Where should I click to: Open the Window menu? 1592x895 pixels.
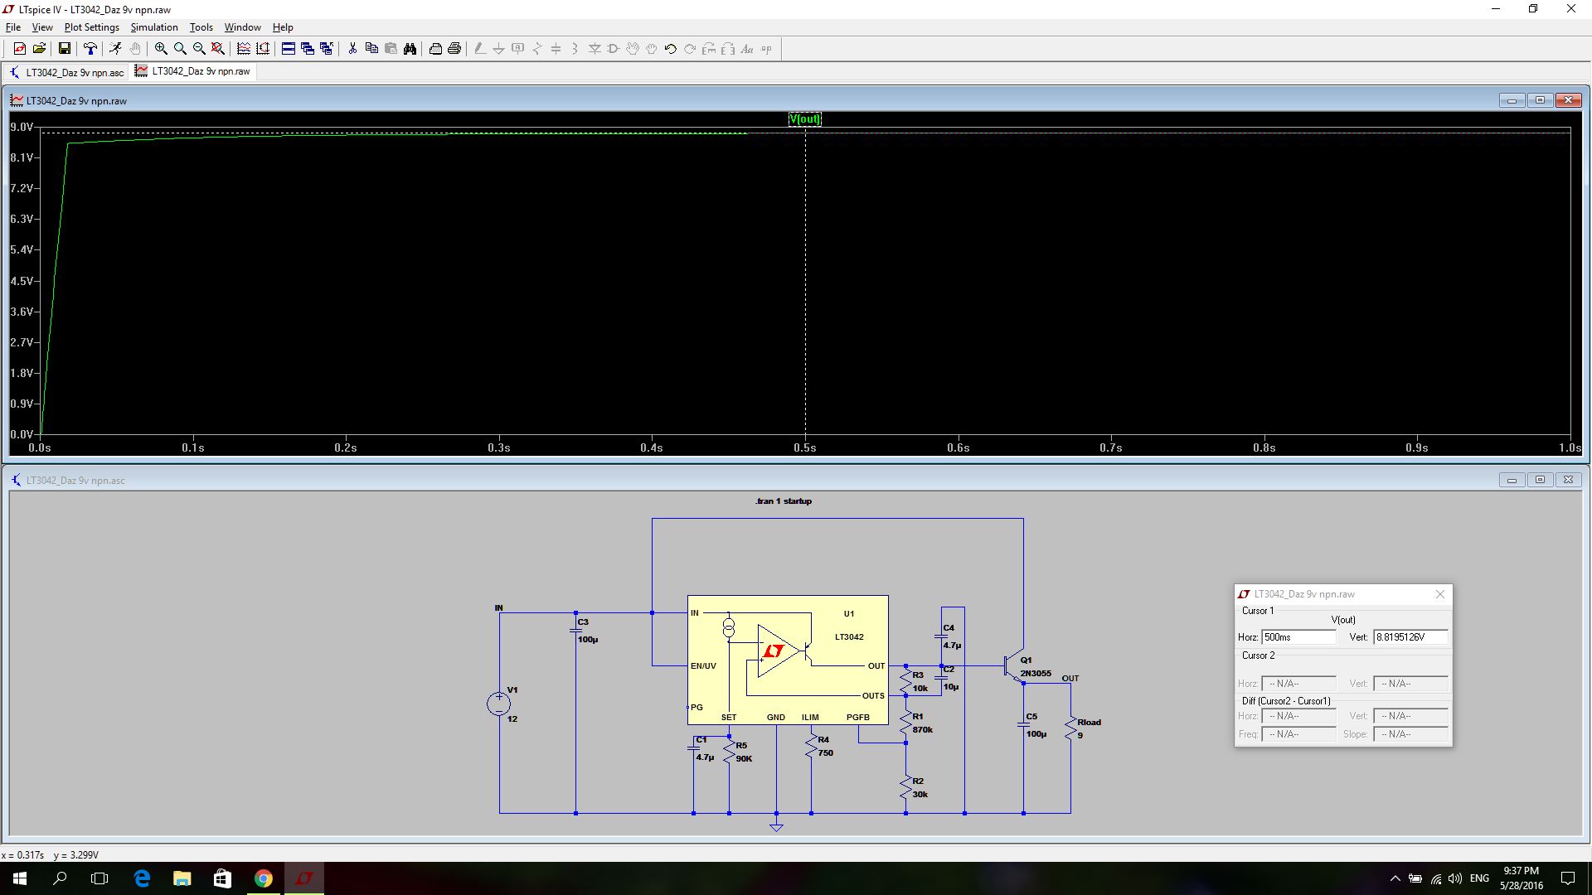(x=243, y=27)
